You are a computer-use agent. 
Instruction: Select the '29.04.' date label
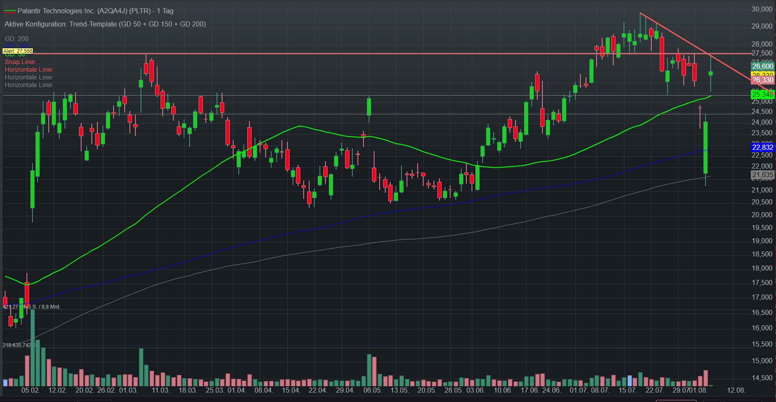(x=345, y=390)
